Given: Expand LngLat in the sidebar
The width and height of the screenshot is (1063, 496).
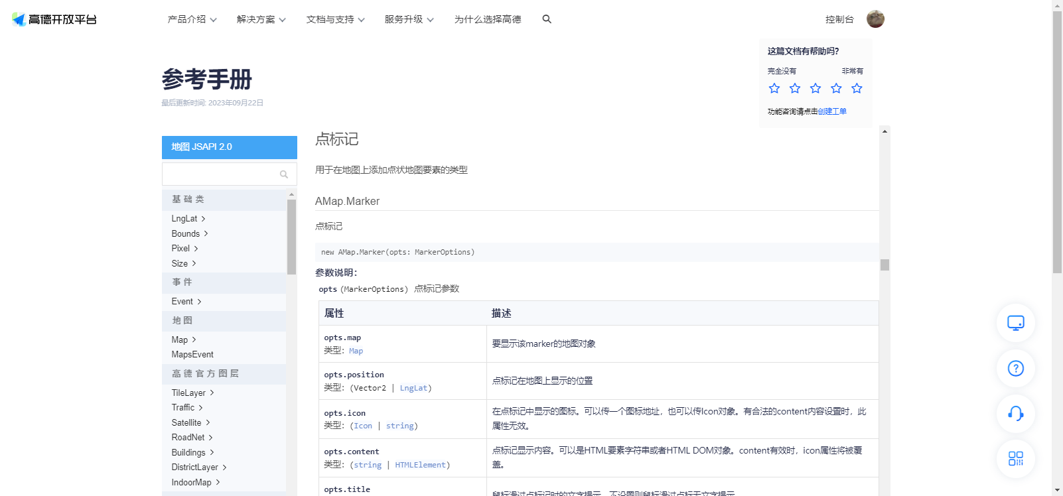Looking at the screenshot, I should [188, 219].
